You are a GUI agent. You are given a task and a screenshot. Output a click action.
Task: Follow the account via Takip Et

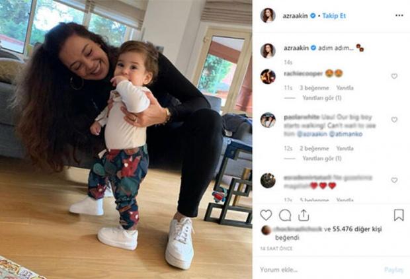(x=334, y=16)
